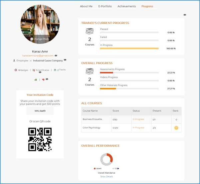The width and height of the screenshot is (200, 184).
Task: Open the Achievements tab
Action: tap(127, 6)
